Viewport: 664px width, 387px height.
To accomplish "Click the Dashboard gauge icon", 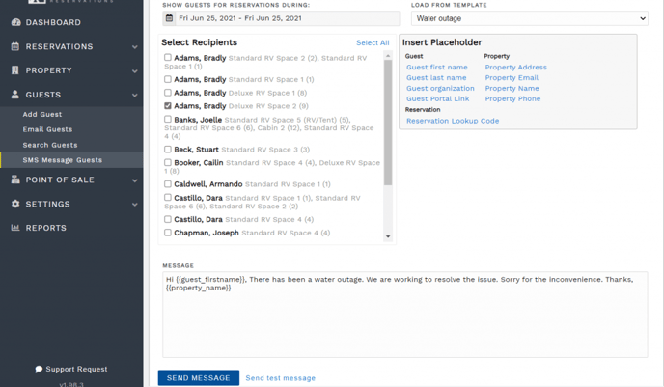I will tap(15, 22).
